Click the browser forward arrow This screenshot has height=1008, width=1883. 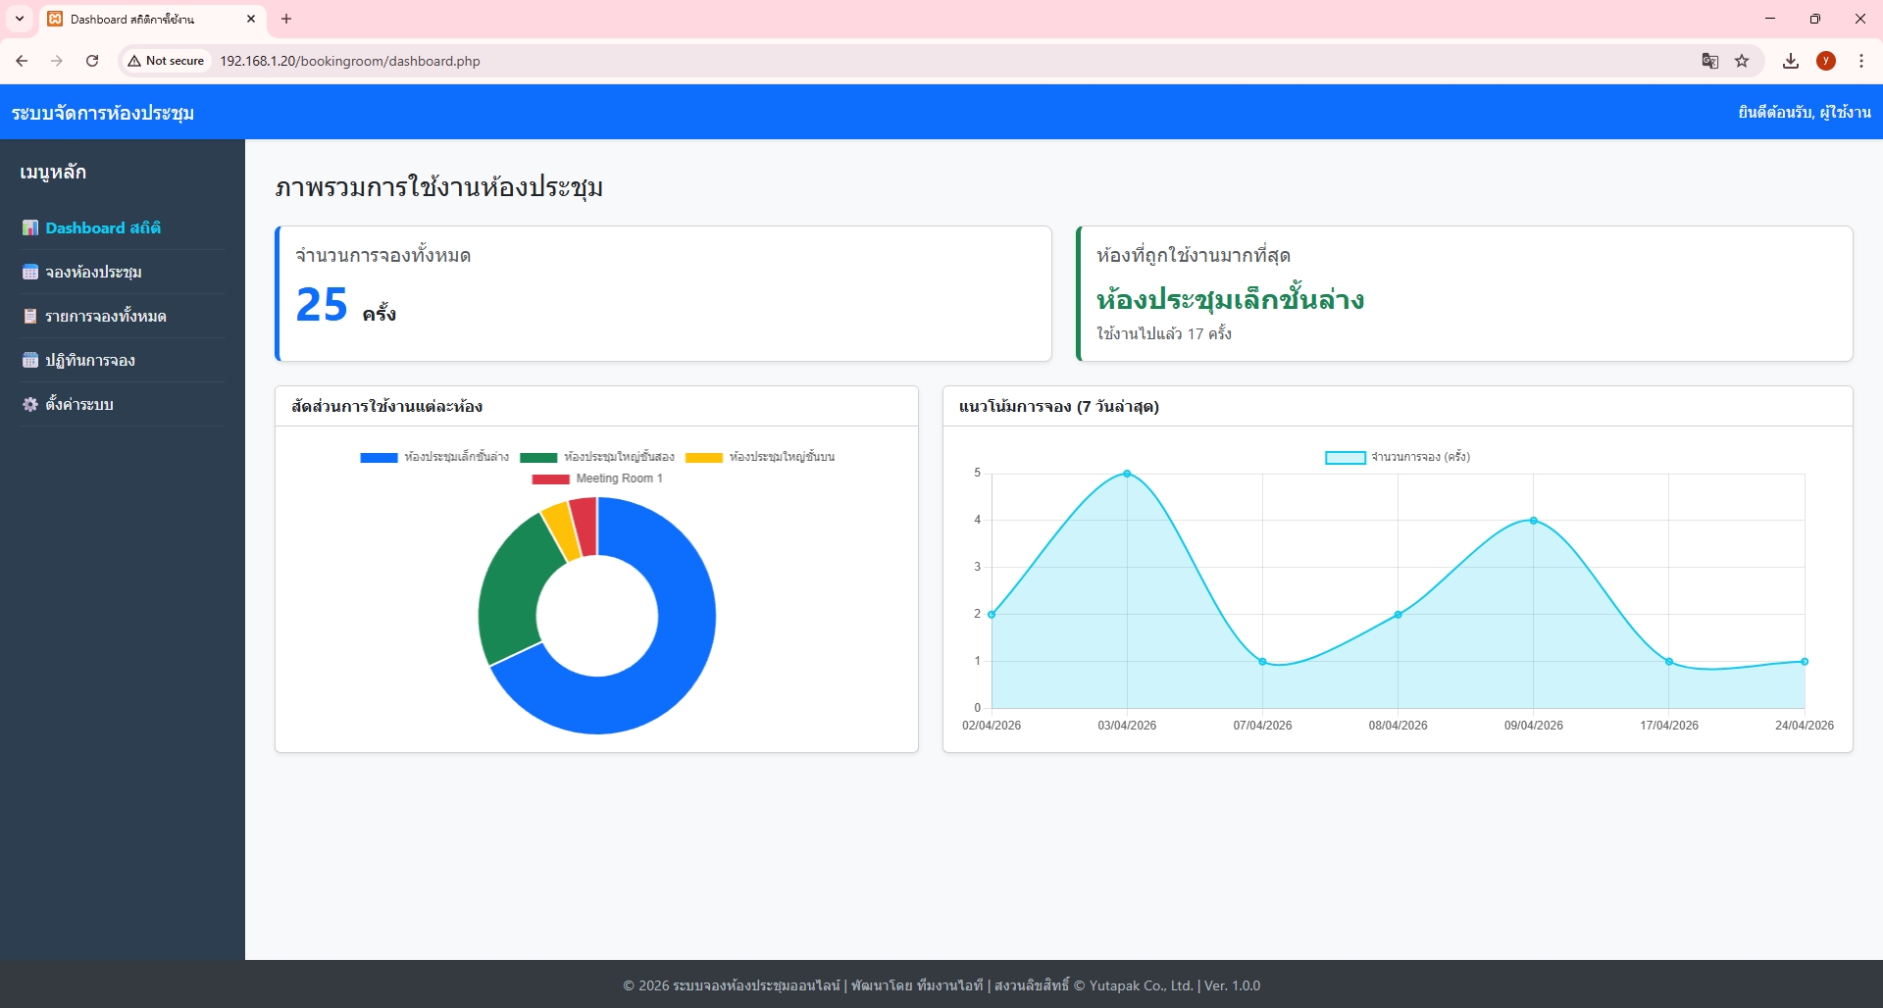(x=57, y=61)
